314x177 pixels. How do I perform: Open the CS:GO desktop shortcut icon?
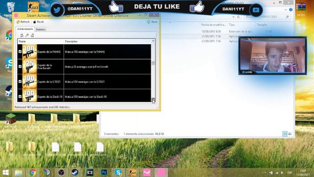(33, 6)
